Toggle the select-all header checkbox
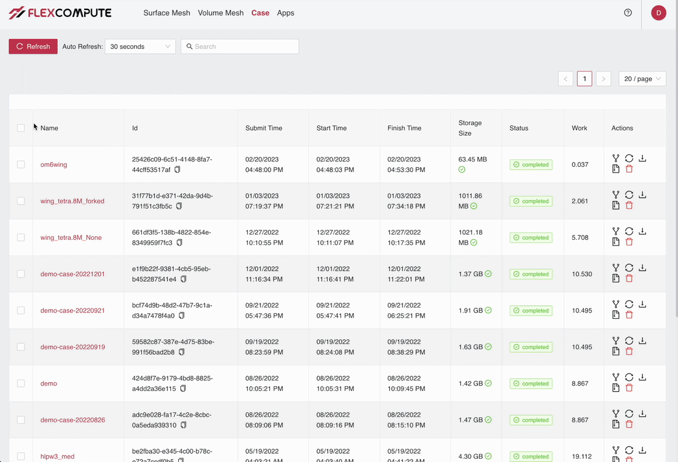 click(21, 128)
